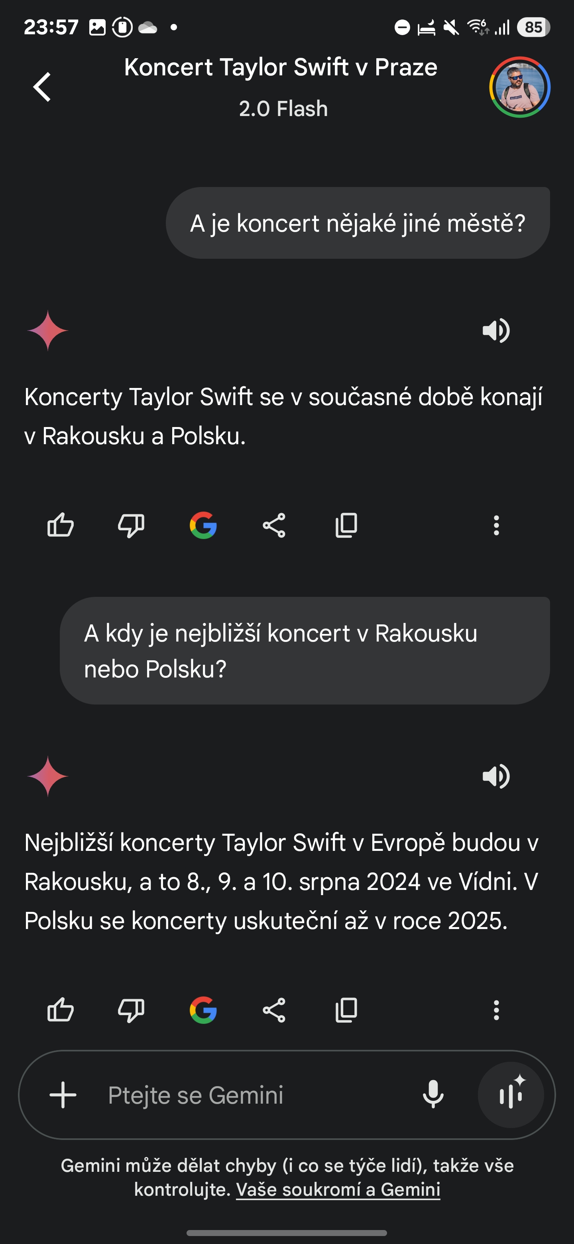Open more options for second response
This screenshot has height=1244, width=574.
496,1010
